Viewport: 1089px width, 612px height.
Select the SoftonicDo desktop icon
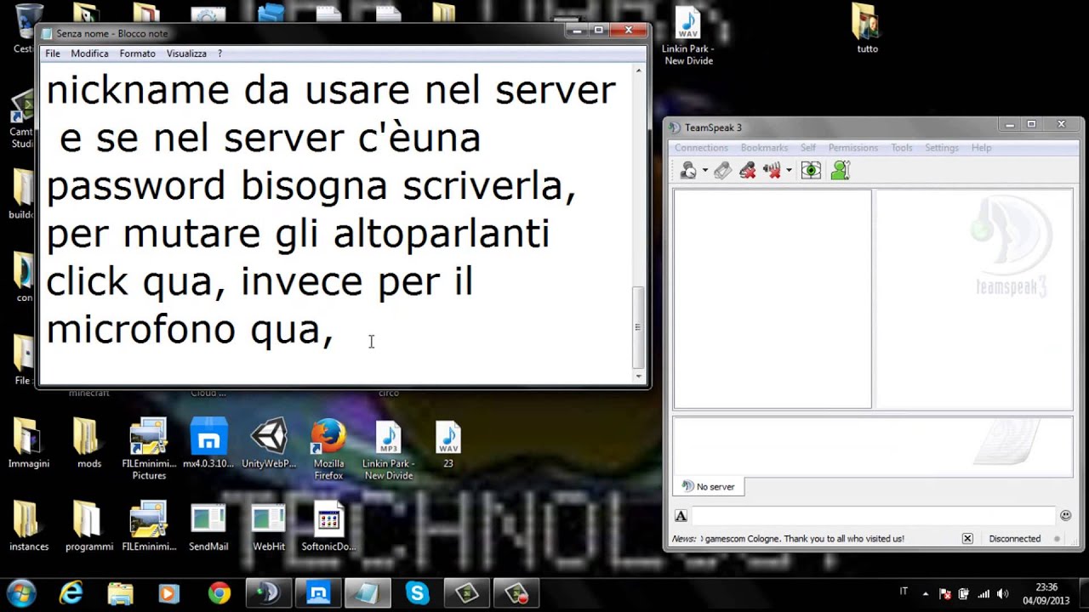[328, 527]
